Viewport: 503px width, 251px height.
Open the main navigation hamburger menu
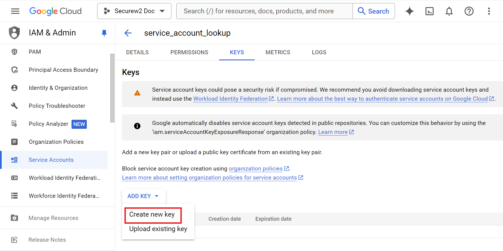(15, 11)
